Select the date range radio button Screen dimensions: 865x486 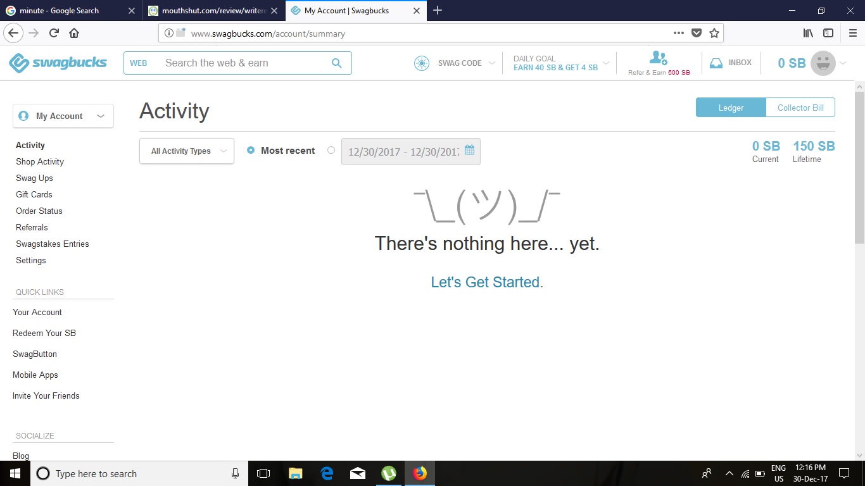pyautogui.click(x=331, y=151)
